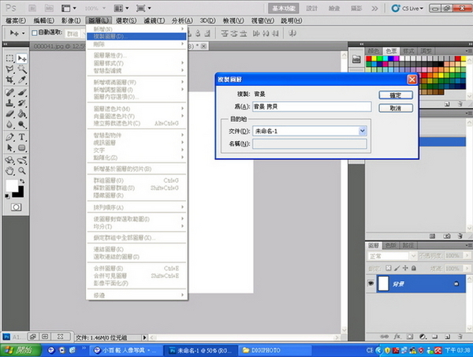Select the Path Selection tool

pos(9,147)
